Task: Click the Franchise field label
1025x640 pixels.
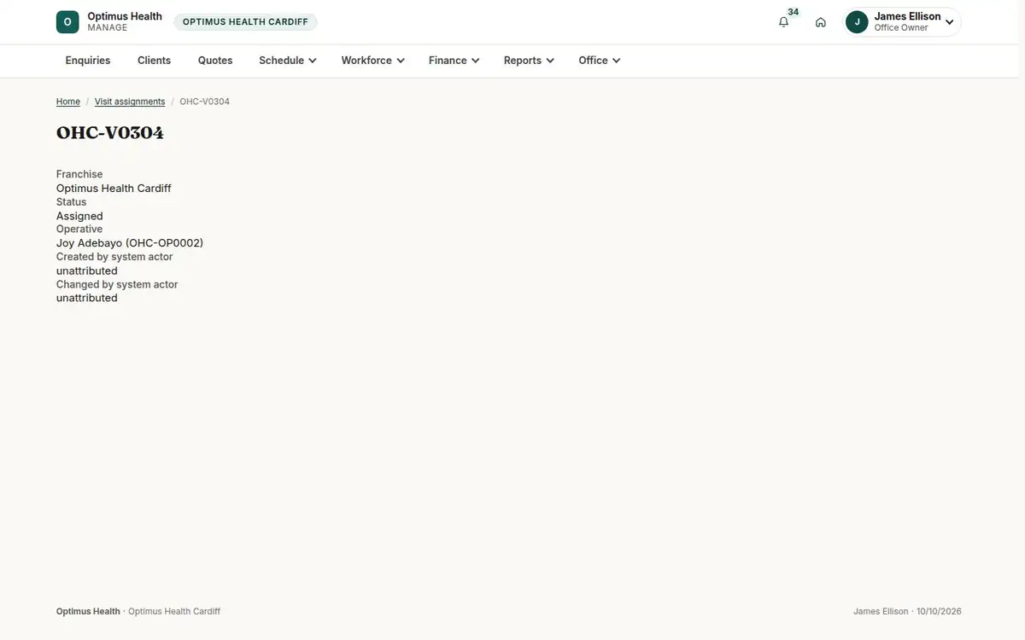Action: coord(79,174)
